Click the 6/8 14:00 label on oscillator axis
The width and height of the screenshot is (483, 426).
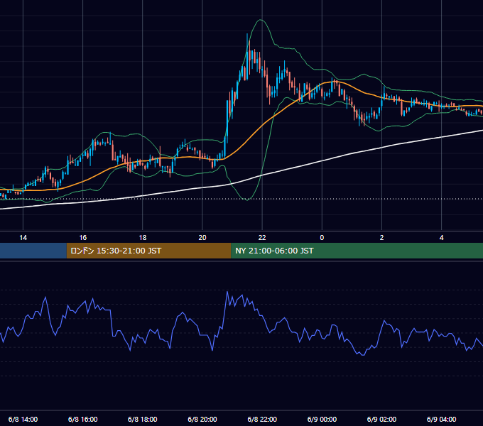point(23,419)
